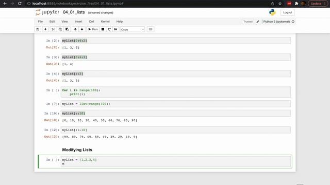Click the kernel idle circle indicator
Viewport: 330px width, 185px height.
293,22
